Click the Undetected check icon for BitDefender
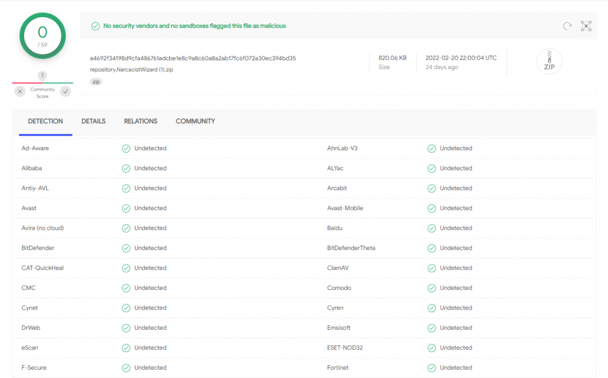Screen dimensions: 608x378 pos(126,248)
